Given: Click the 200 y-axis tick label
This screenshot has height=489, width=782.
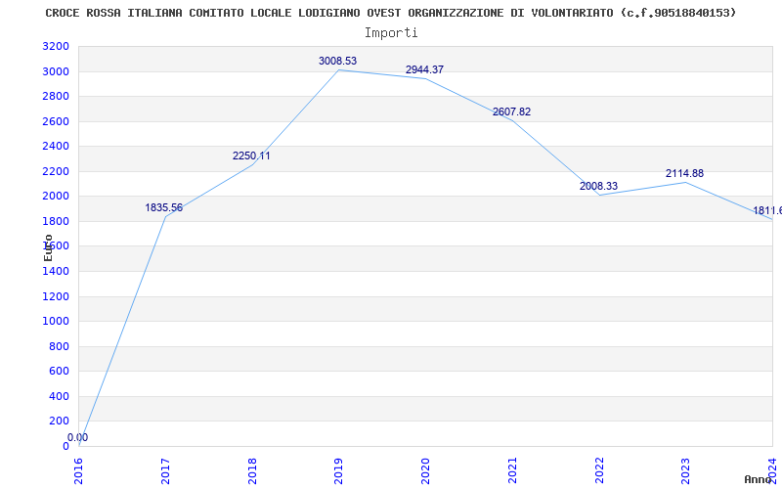Looking at the screenshot, I should pyautogui.click(x=60, y=422).
